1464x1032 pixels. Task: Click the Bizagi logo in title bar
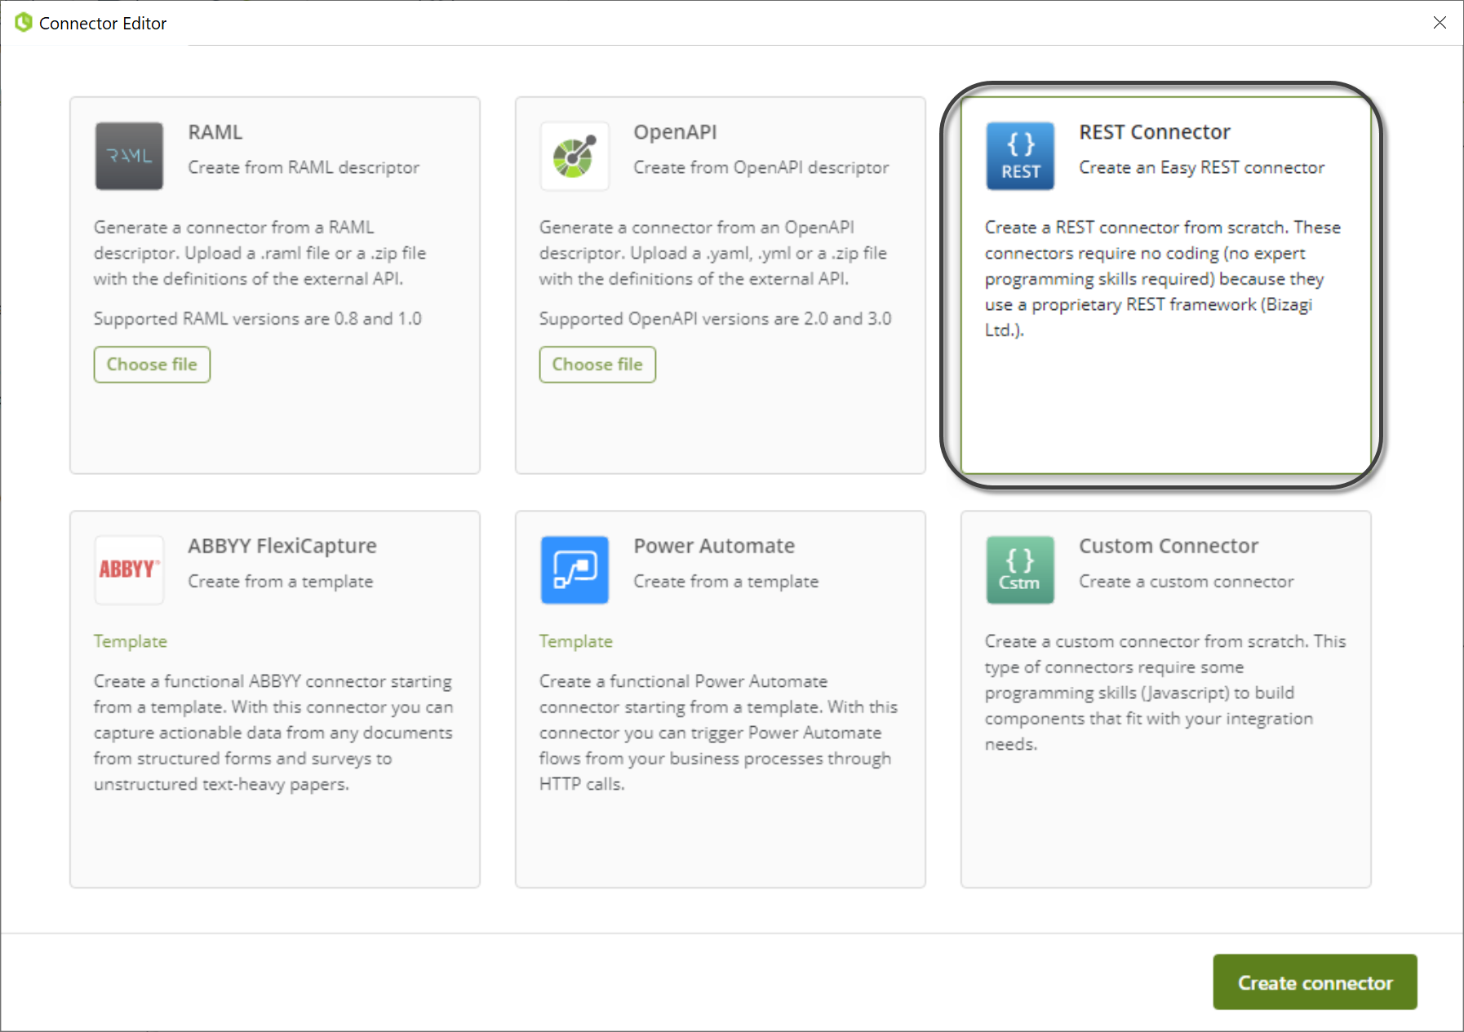tap(24, 23)
